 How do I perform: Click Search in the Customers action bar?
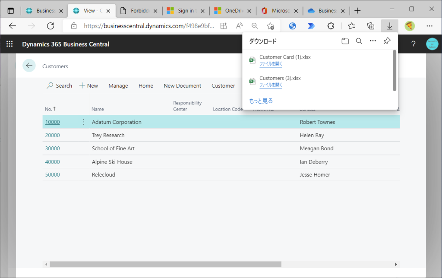click(60, 86)
